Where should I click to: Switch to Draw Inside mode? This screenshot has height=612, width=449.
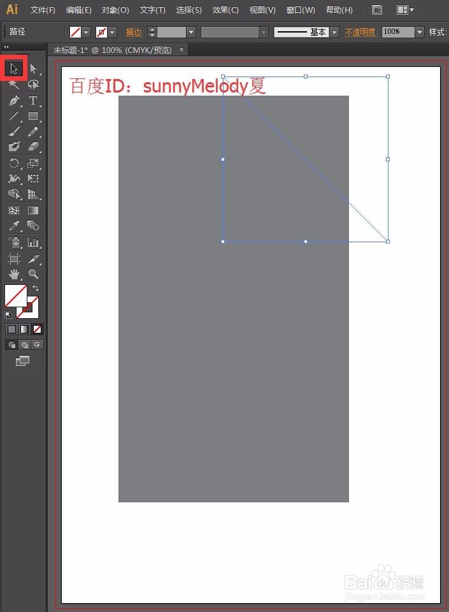(37, 345)
